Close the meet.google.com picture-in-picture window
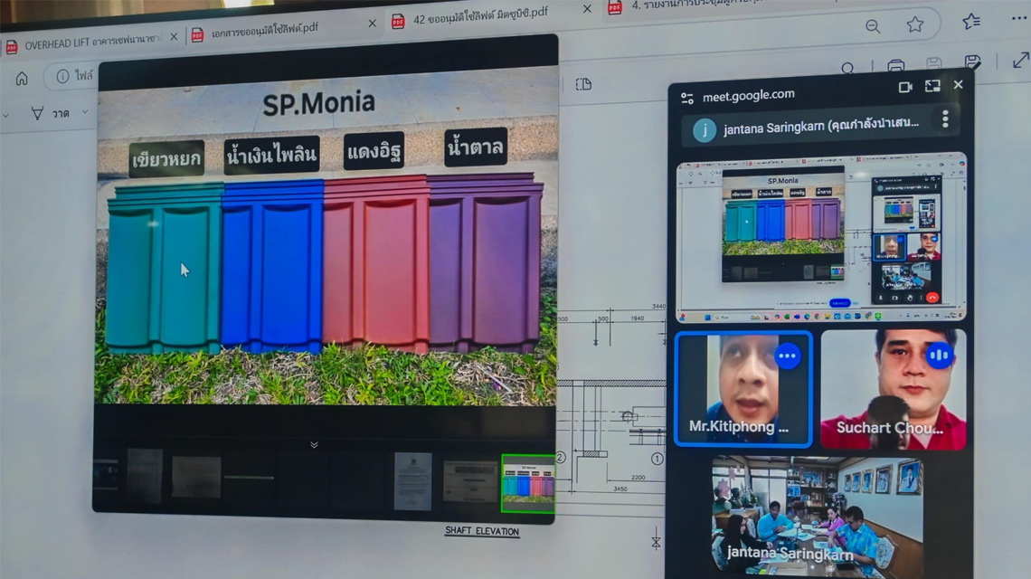The width and height of the screenshot is (1031, 579). pyautogui.click(x=958, y=84)
